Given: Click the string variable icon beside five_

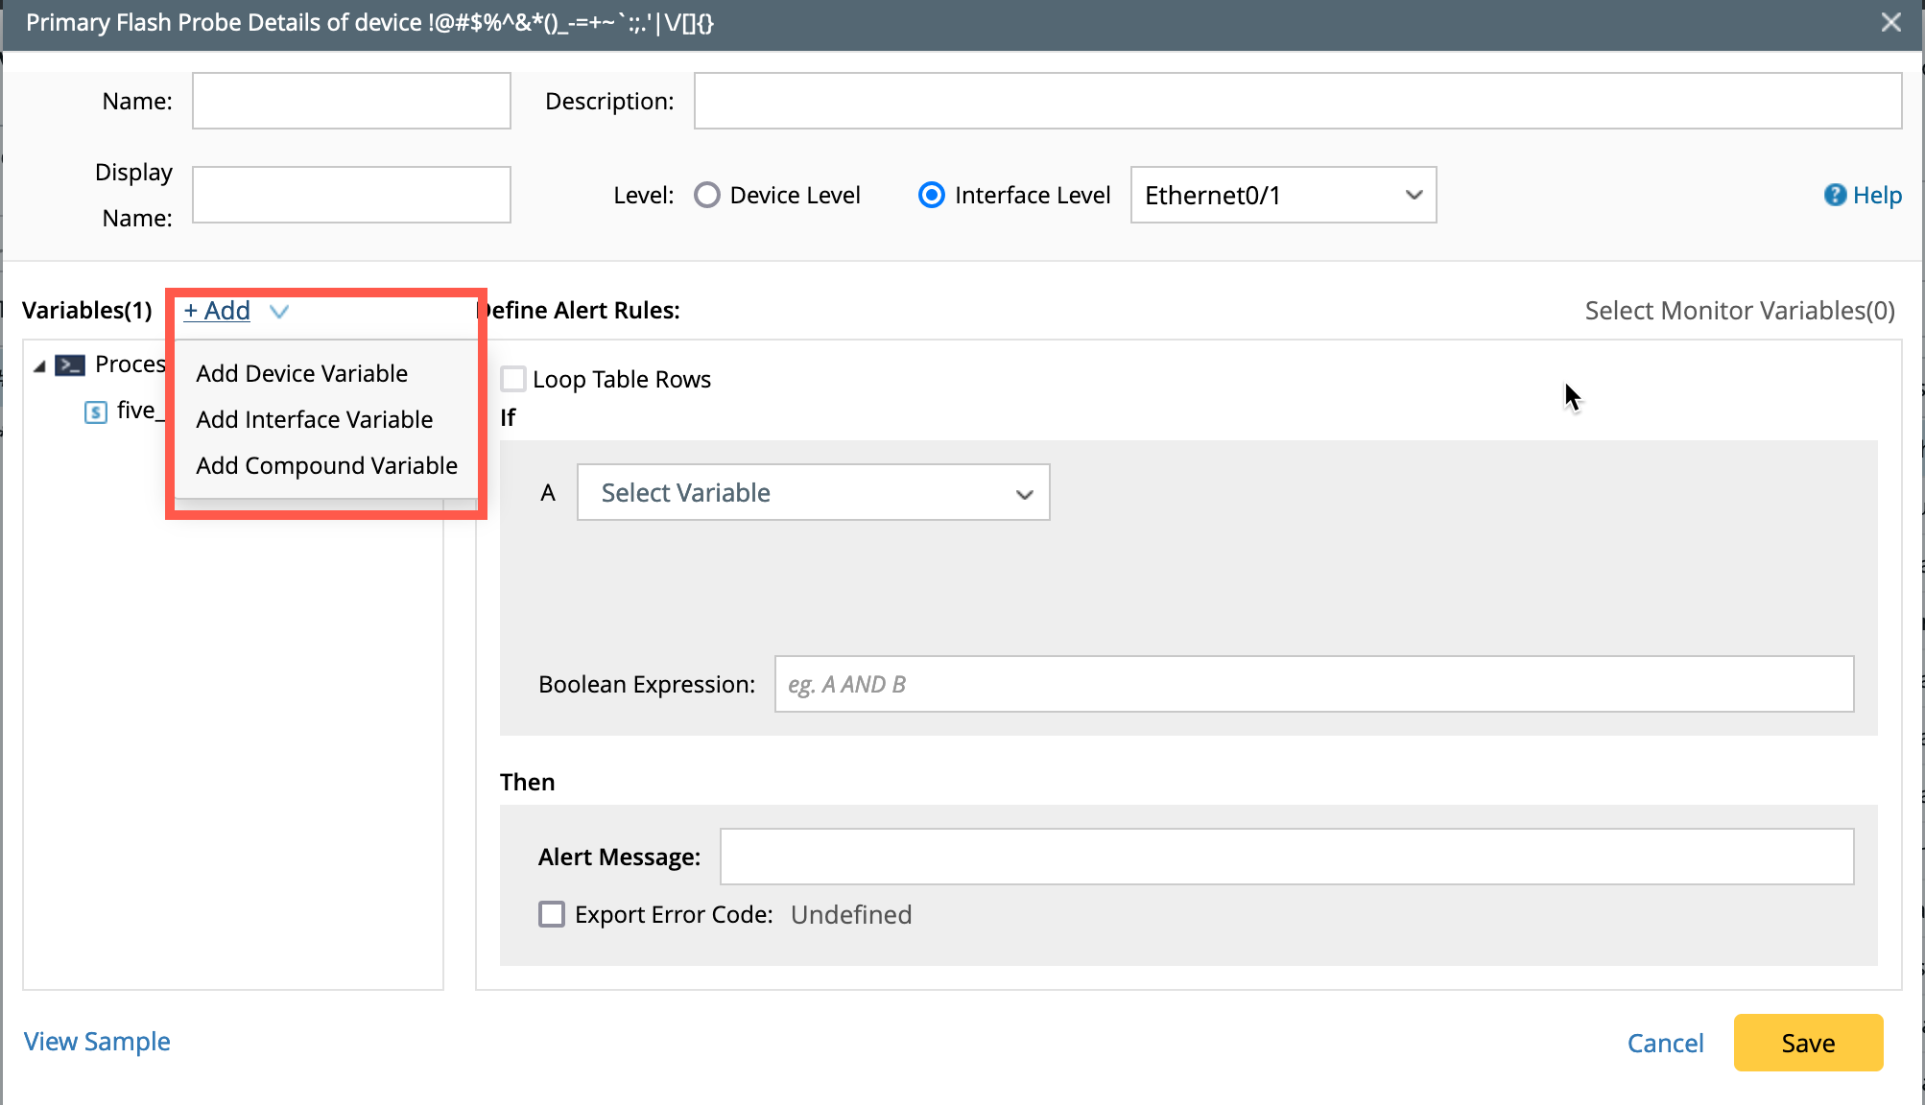Looking at the screenshot, I should (x=95, y=411).
